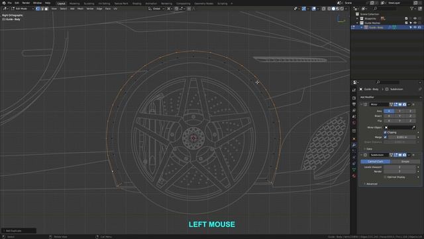Select Catmull-Clark subdivision type
Image resolution: width=424 pixels, height=239 pixels.
376,161
